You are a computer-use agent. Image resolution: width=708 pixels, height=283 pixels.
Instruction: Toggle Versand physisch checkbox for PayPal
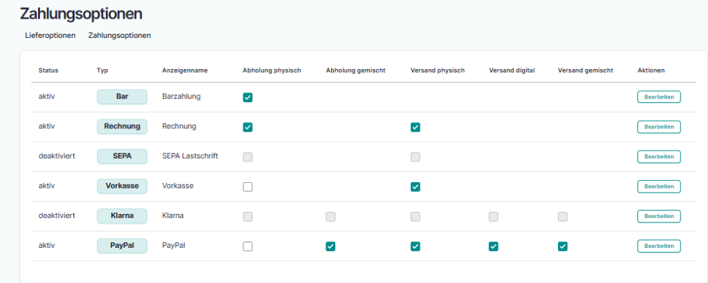pyautogui.click(x=415, y=246)
